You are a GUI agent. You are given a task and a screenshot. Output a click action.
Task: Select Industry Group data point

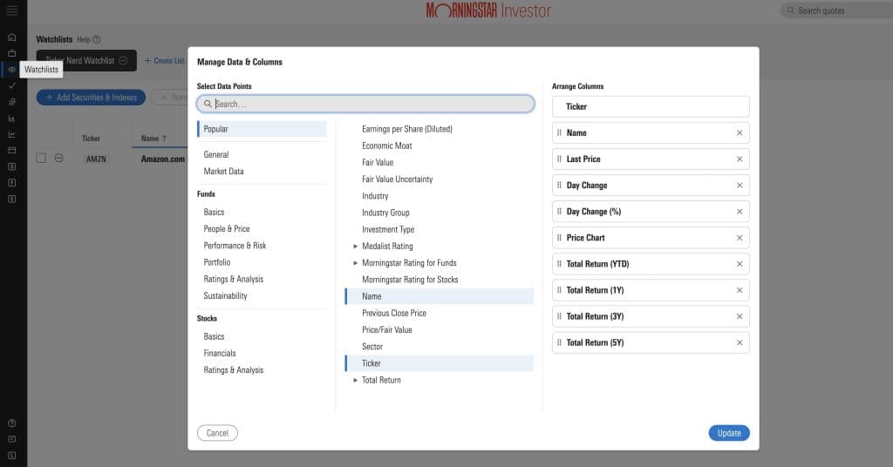point(385,213)
